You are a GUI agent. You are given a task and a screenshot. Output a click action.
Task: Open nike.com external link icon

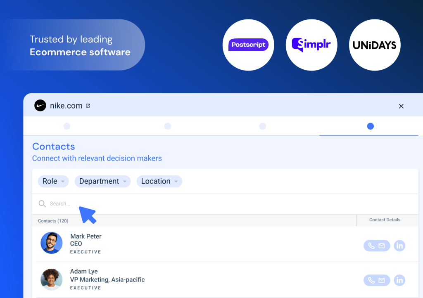[x=88, y=106]
